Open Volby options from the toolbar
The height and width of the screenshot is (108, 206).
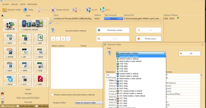coord(28,10)
